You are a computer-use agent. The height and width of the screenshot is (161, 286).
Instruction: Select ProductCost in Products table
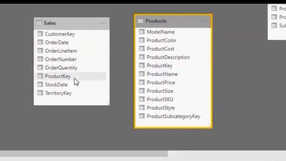coord(160,49)
